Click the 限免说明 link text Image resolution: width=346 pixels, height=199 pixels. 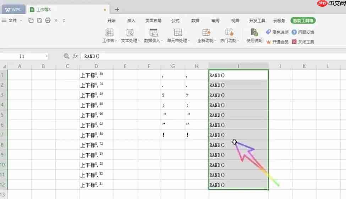tap(280, 32)
